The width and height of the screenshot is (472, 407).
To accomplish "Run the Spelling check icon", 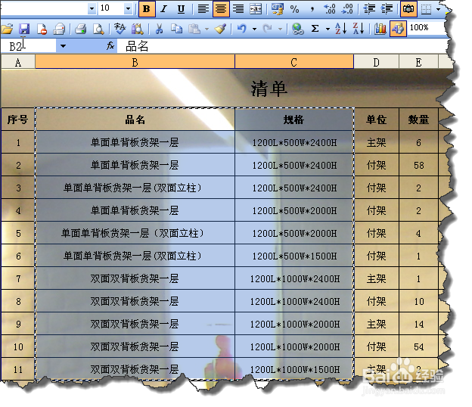I will pyautogui.click(x=120, y=29).
